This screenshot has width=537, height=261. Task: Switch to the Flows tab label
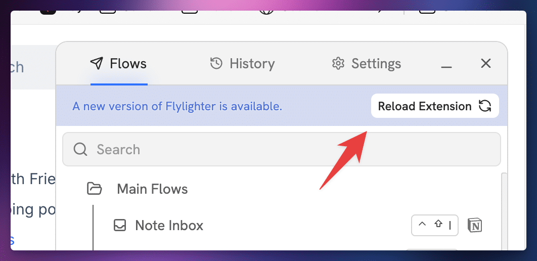click(x=128, y=64)
